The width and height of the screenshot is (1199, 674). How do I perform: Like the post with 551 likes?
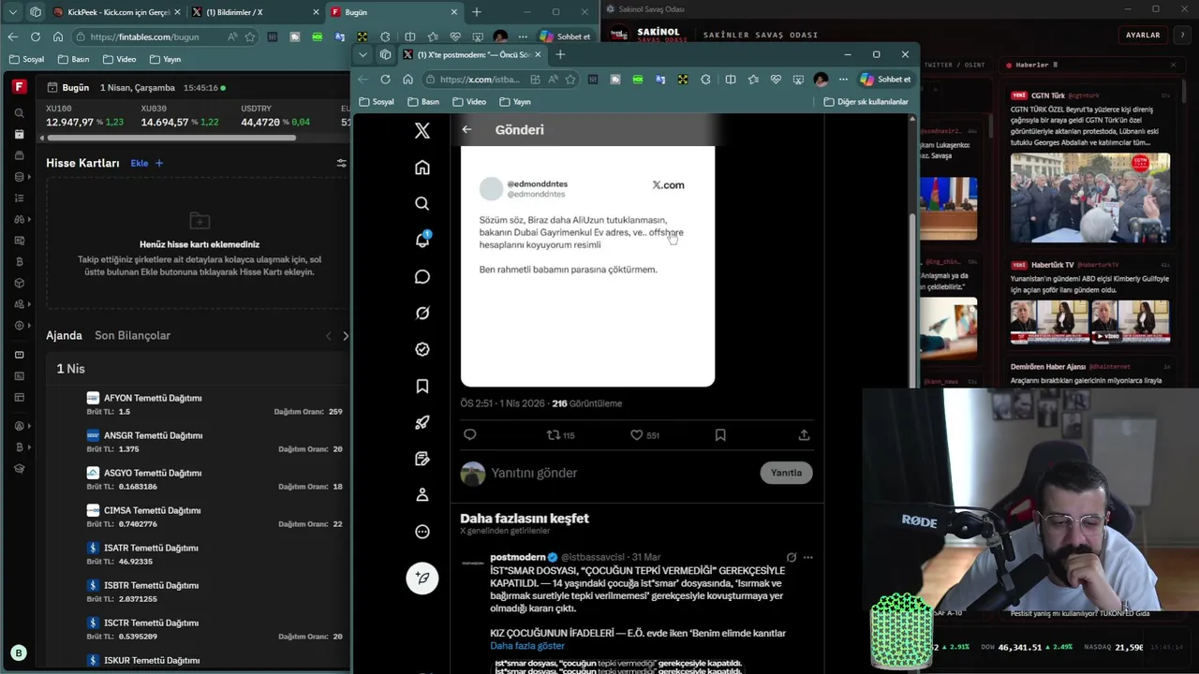point(644,434)
